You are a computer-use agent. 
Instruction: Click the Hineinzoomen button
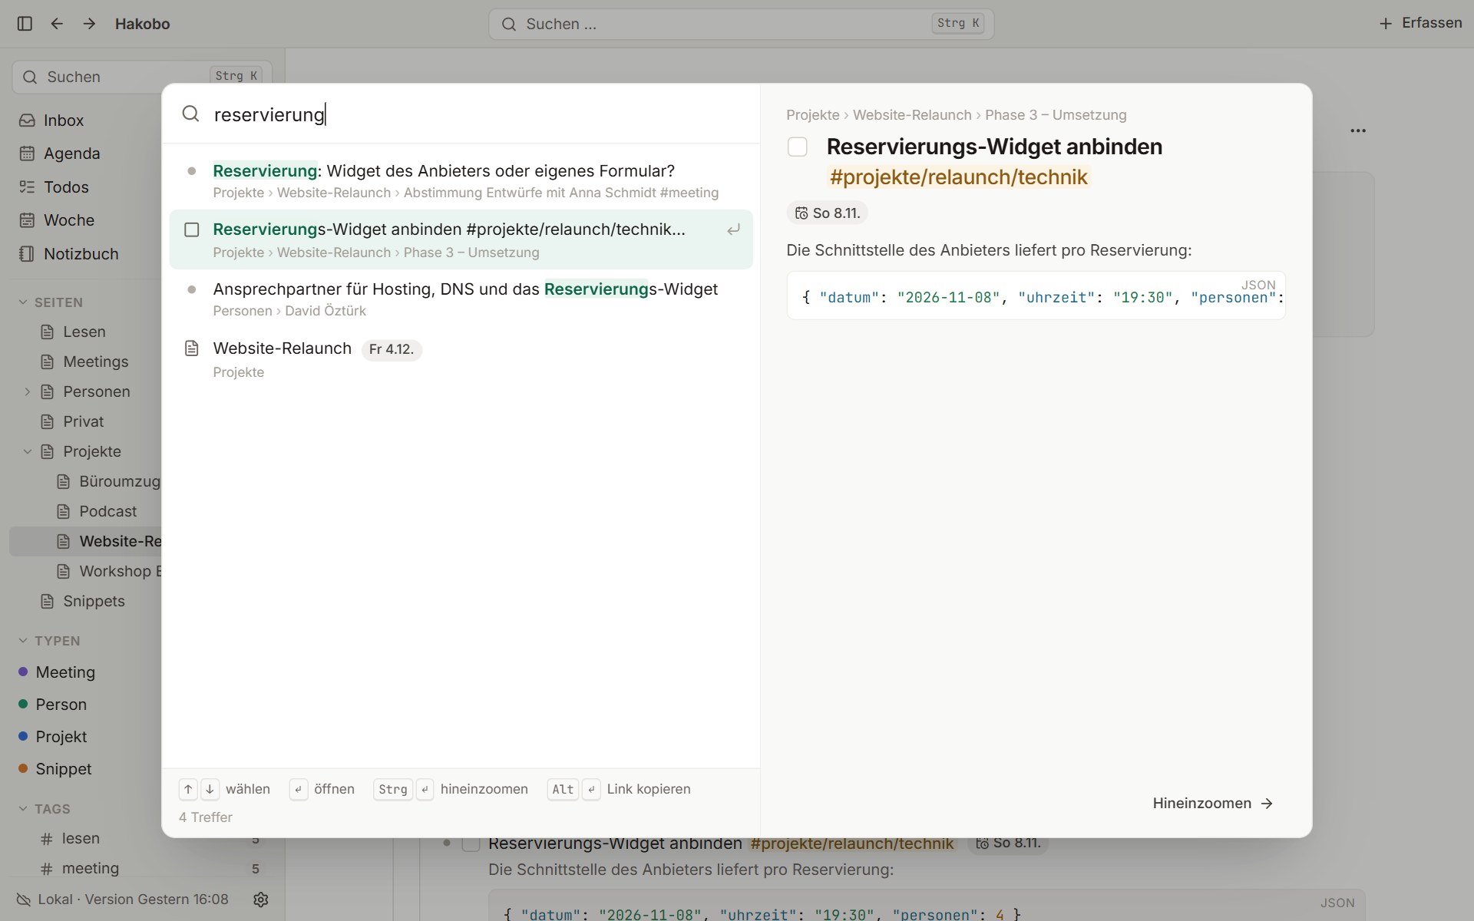click(x=1213, y=804)
